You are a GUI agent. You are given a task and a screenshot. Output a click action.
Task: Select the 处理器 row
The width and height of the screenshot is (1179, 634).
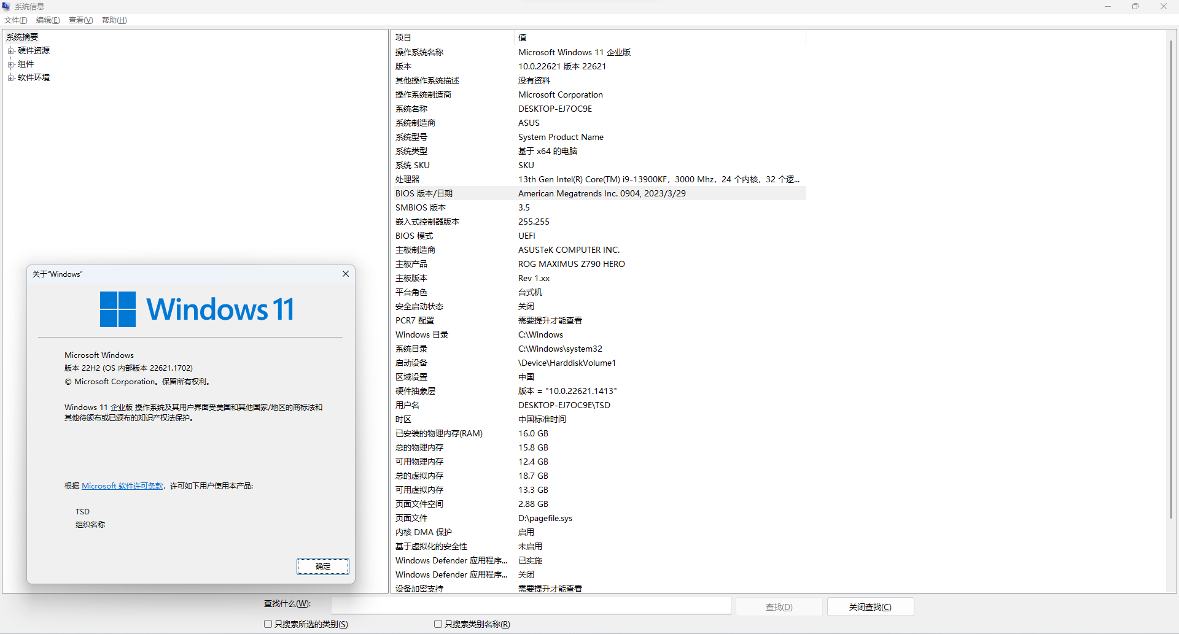tap(599, 179)
